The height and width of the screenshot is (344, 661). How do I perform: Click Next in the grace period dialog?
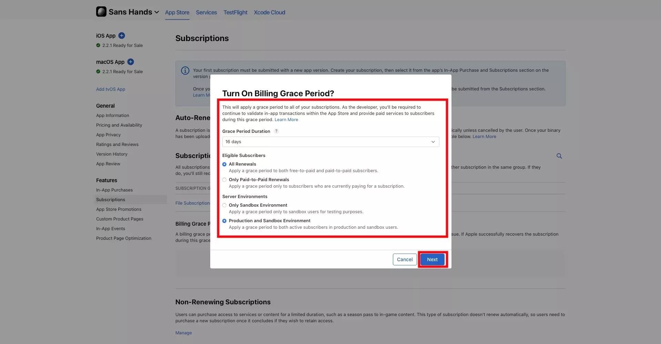point(432,259)
